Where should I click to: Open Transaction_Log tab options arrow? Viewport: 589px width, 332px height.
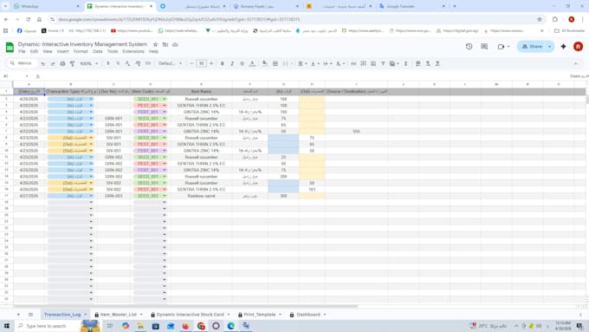coord(85,315)
